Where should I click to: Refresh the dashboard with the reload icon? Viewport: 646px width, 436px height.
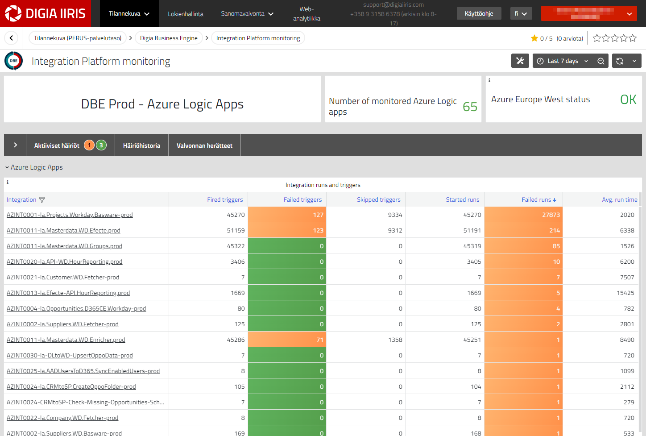tap(620, 61)
